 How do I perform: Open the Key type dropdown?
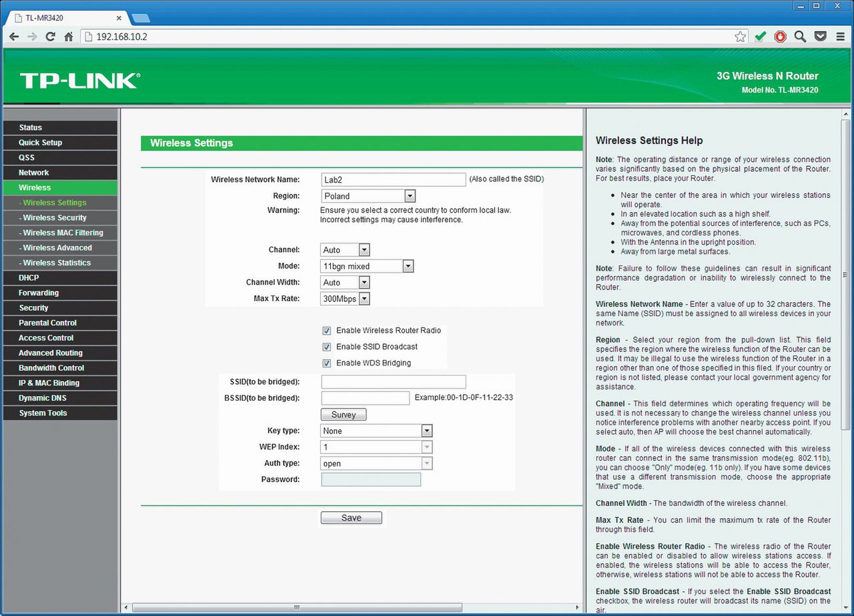pyautogui.click(x=377, y=431)
